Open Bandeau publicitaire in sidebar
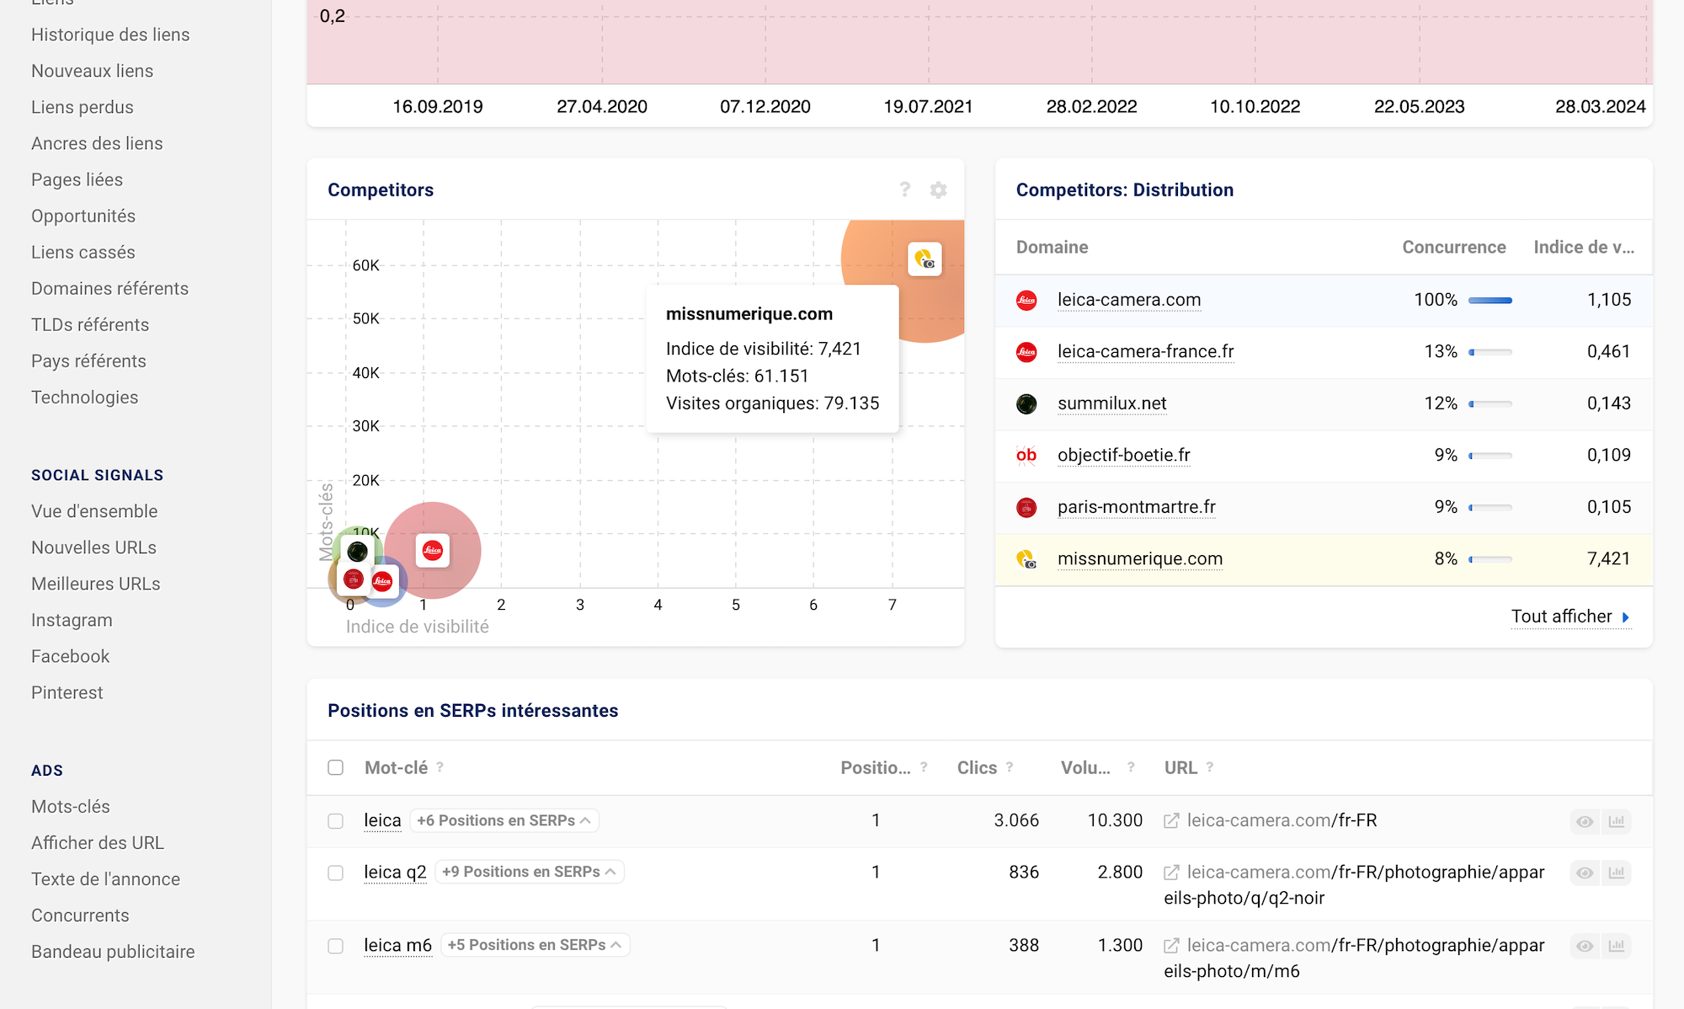1684x1009 pixels. click(x=113, y=952)
